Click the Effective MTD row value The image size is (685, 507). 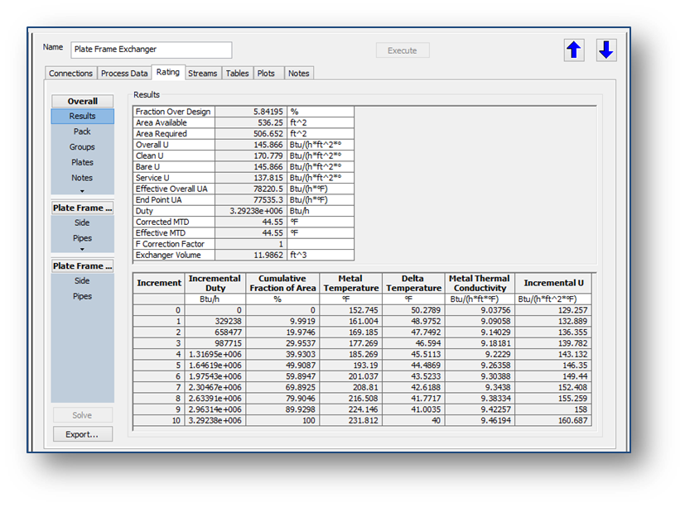tap(251, 233)
